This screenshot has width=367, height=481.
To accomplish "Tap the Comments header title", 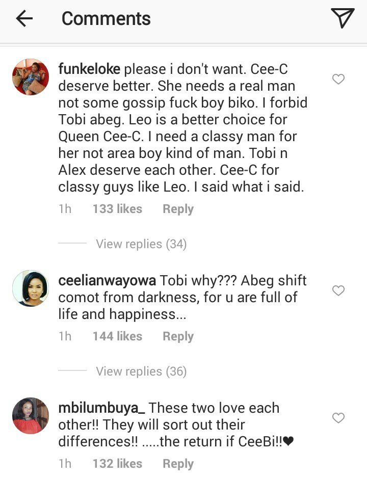I will coord(106,19).
